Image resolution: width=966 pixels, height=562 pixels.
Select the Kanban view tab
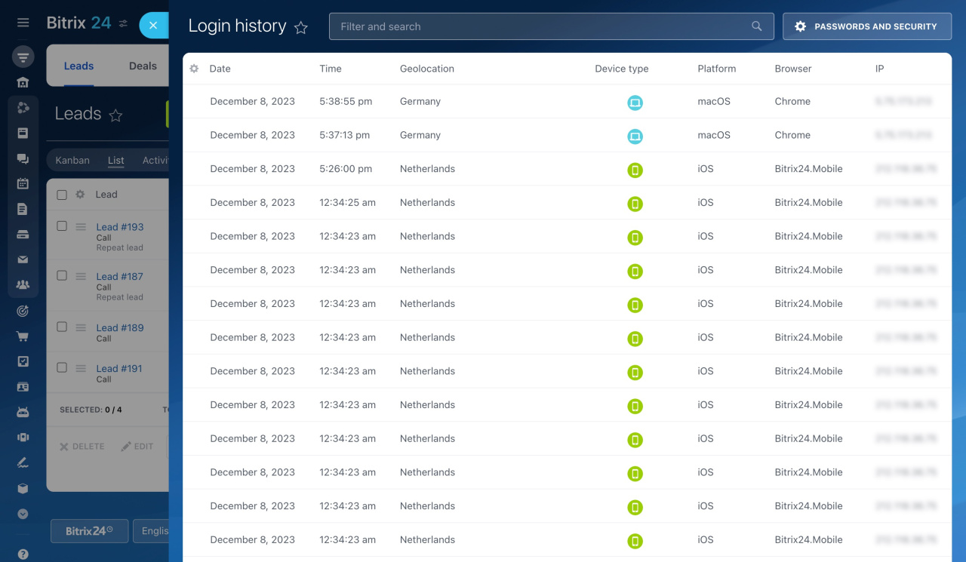click(x=72, y=160)
